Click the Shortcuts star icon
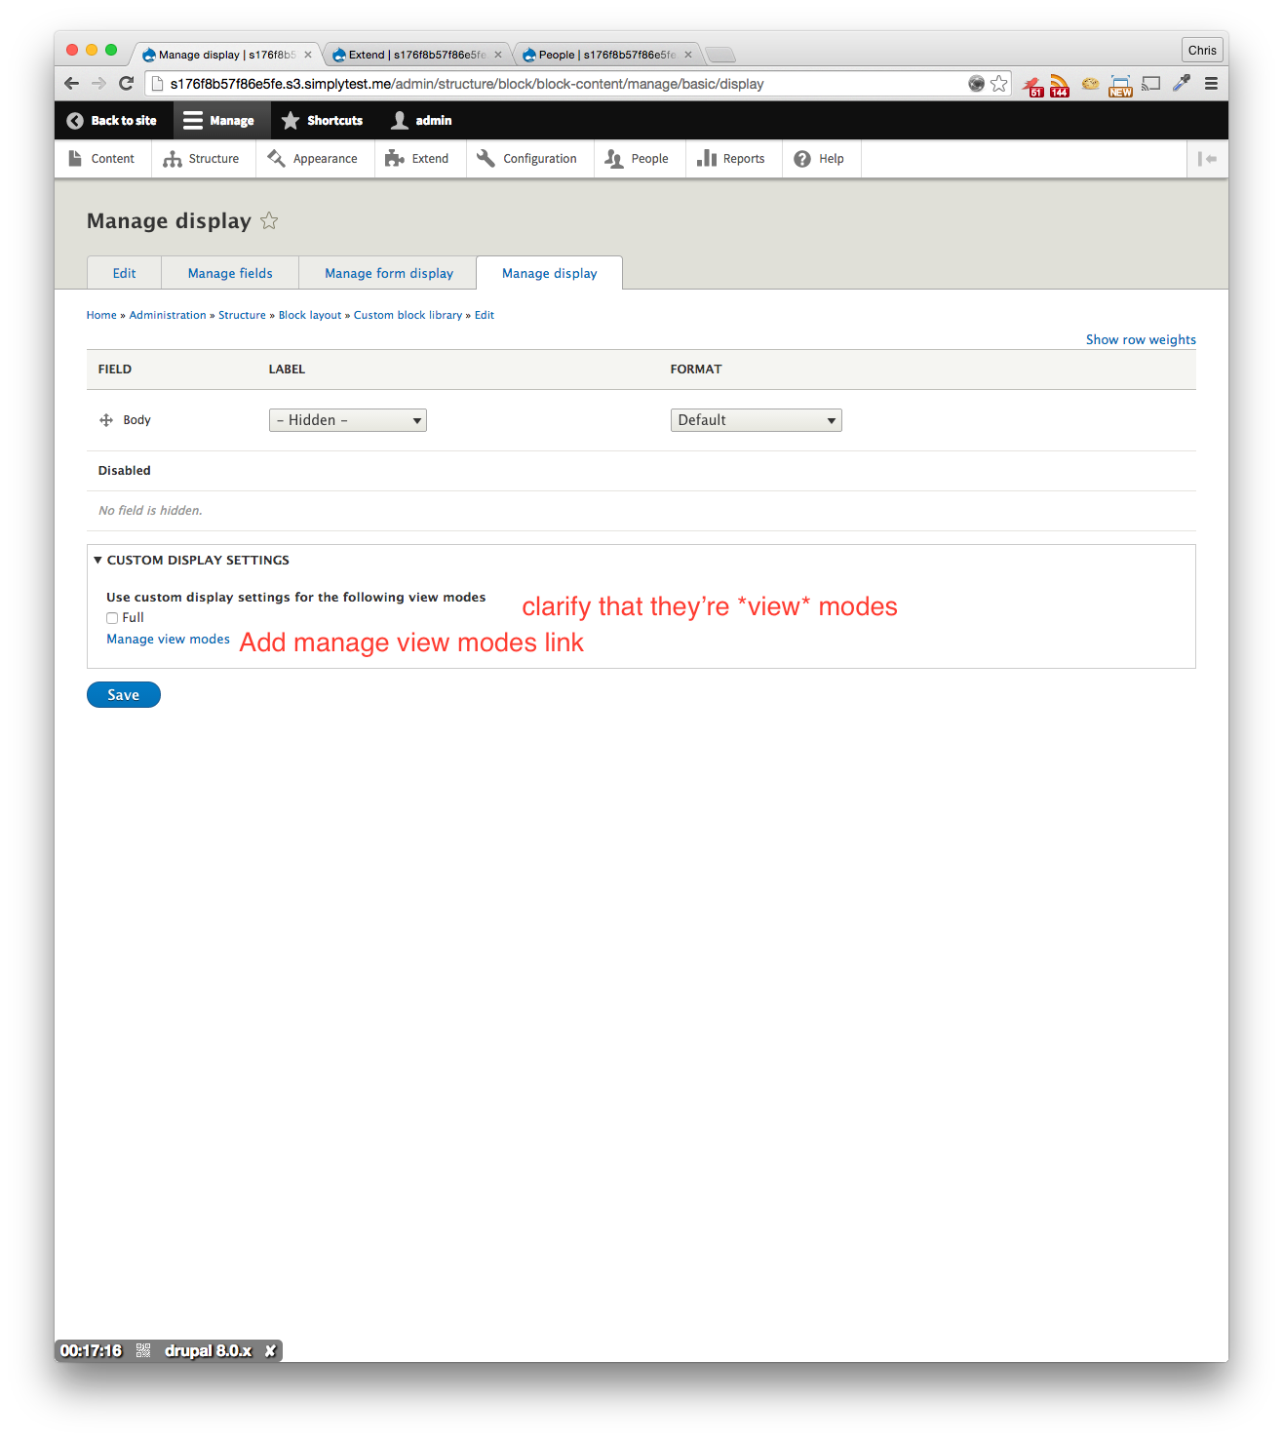1283x1440 pixels. pyautogui.click(x=290, y=120)
